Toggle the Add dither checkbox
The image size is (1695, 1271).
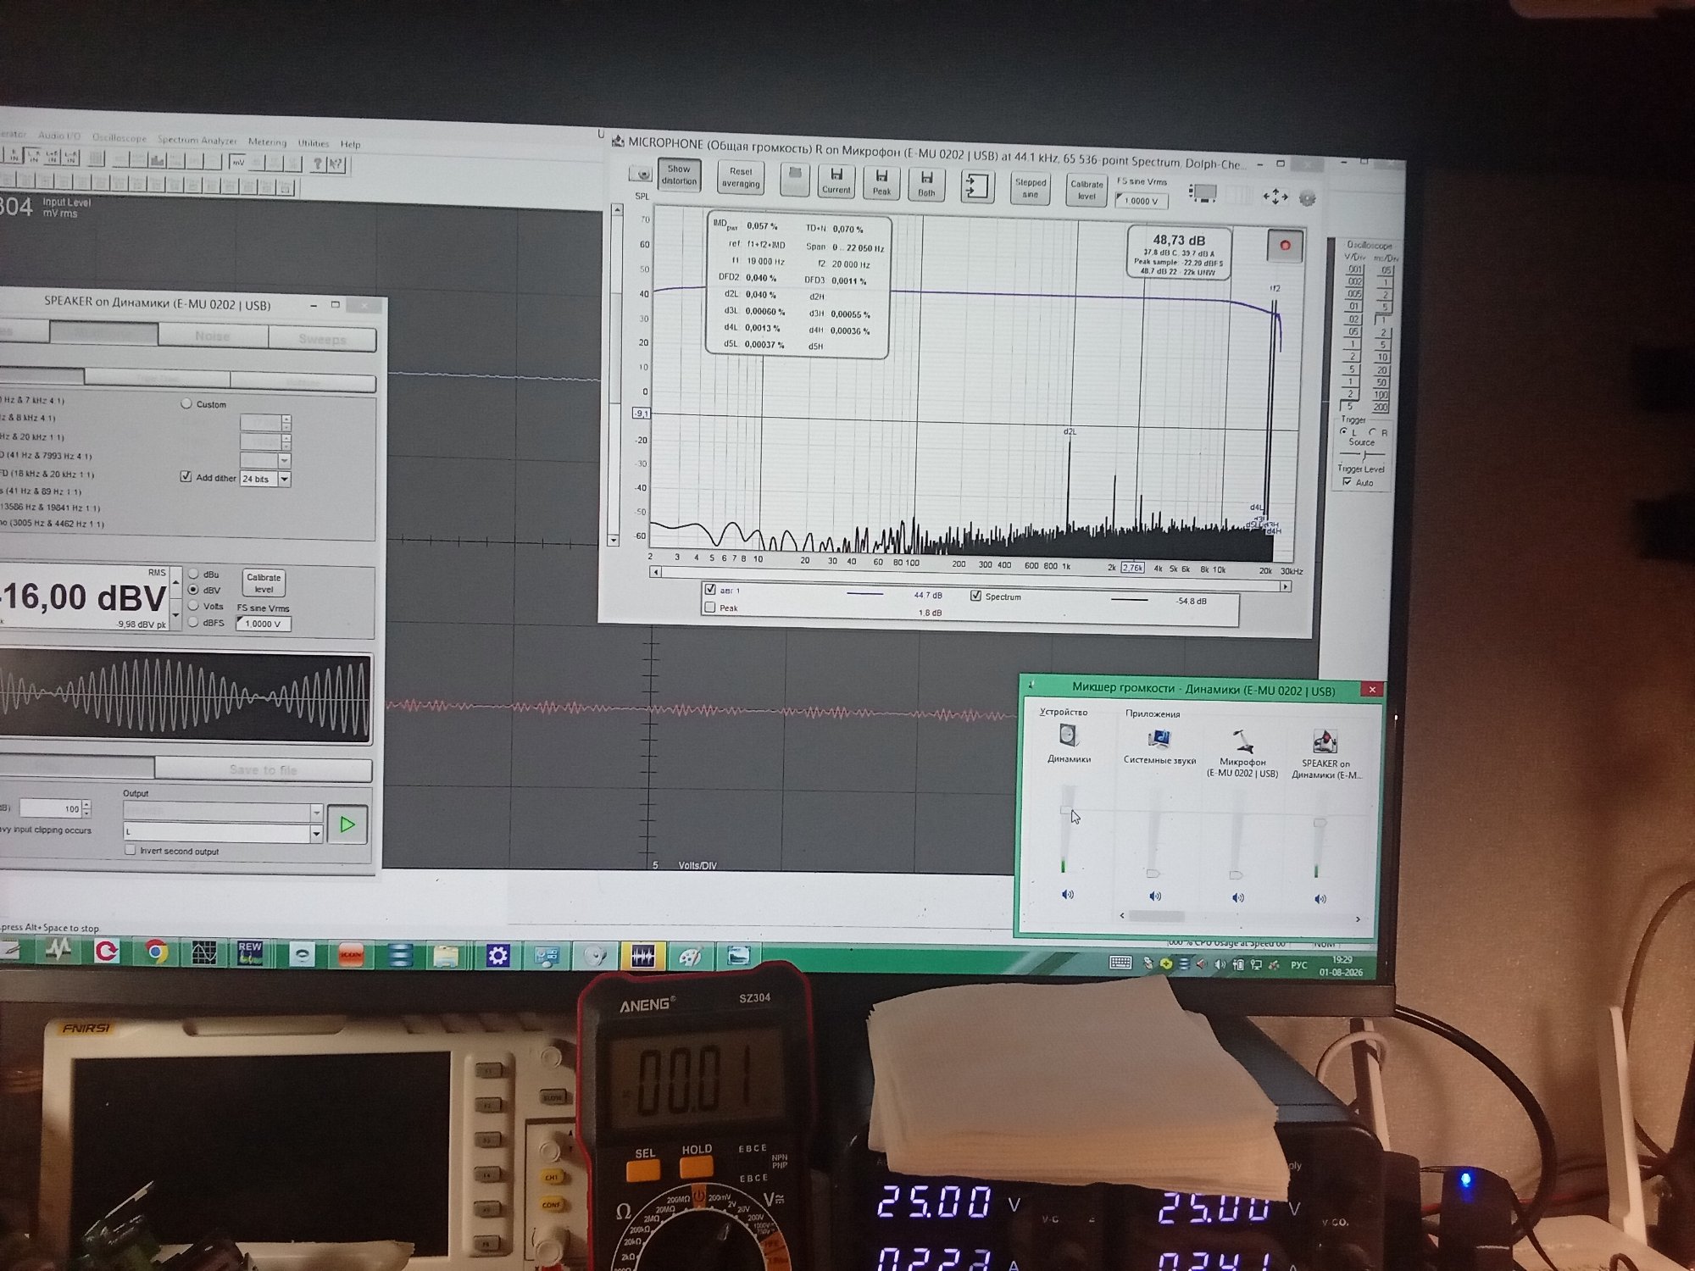(186, 477)
